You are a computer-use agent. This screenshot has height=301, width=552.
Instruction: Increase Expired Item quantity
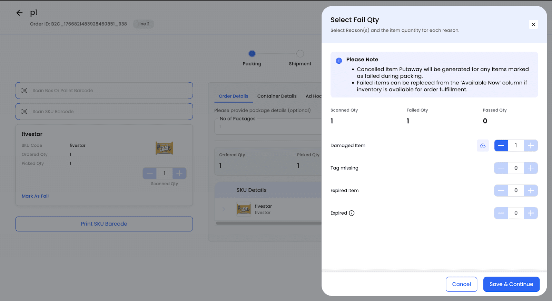531,190
